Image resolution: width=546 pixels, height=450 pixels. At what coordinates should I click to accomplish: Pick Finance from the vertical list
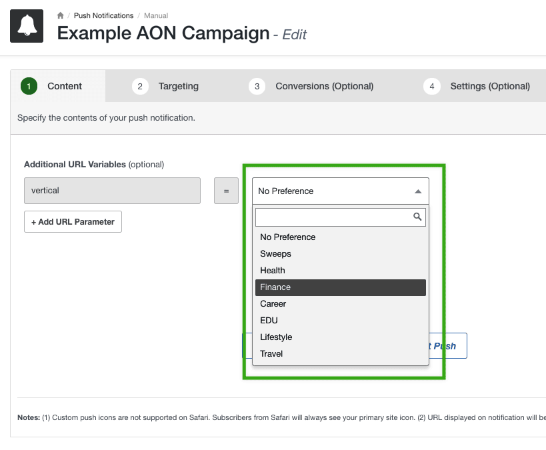coord(275,287)
